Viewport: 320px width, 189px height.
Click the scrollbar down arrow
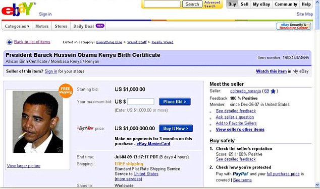(317, 185)
